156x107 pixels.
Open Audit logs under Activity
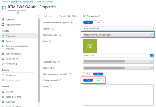(x=10, y=102)
